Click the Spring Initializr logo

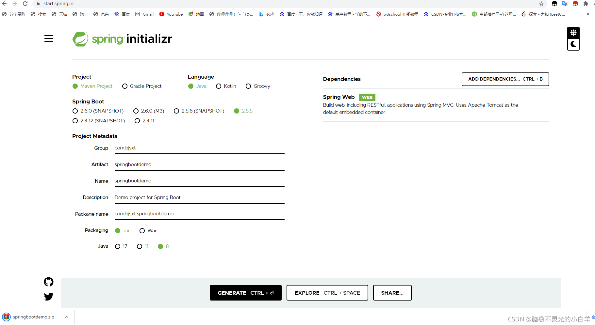(x=122, y=39)
